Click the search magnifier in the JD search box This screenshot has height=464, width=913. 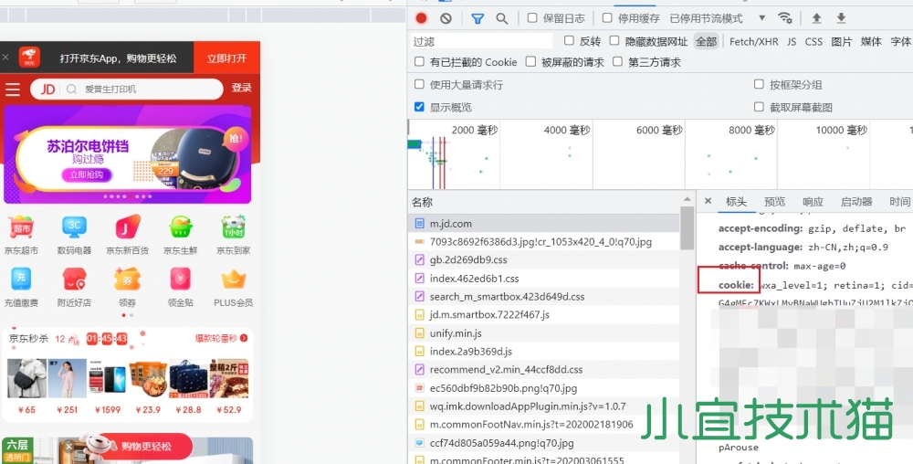(71, 90)
